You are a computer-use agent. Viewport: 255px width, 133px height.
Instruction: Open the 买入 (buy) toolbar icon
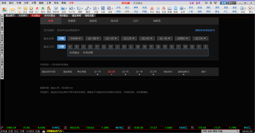pyautogui.click(x=37, y=9)
